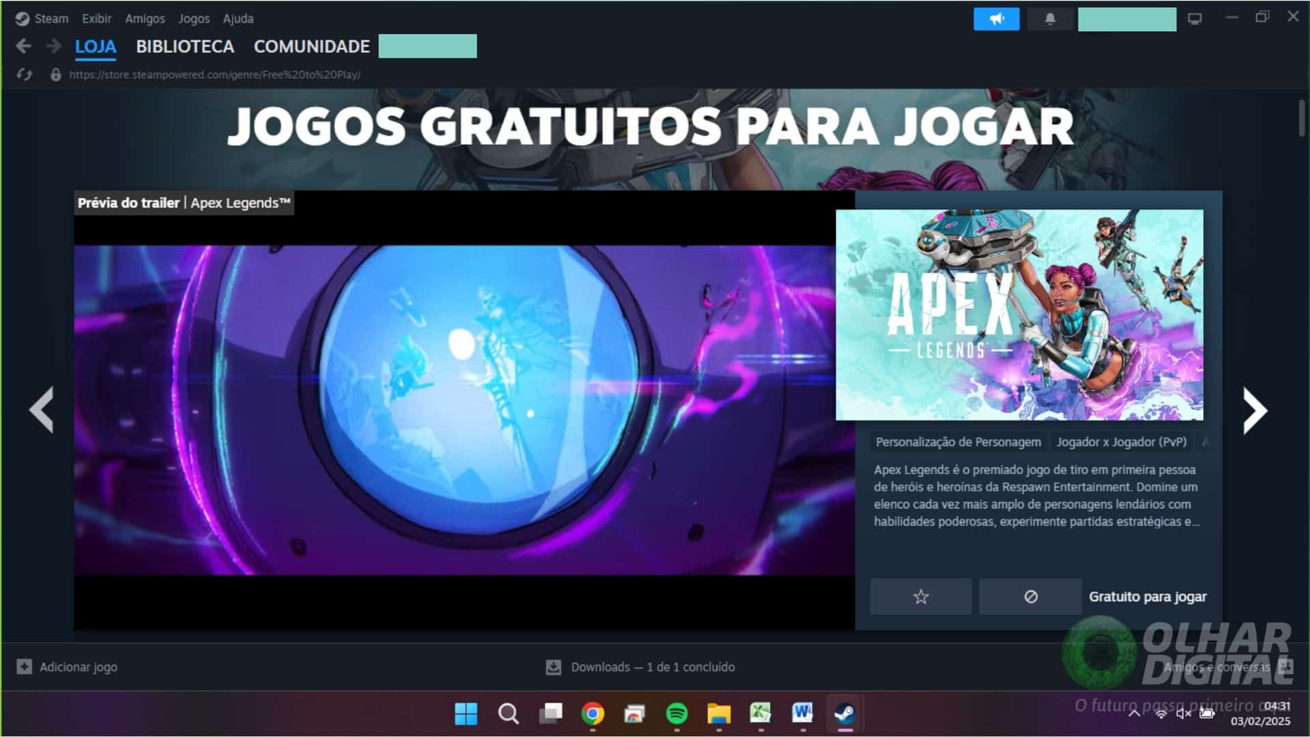1310x737 pixels.
Task: Click the Apex Legends description text
Action: tap(1036, 495)
